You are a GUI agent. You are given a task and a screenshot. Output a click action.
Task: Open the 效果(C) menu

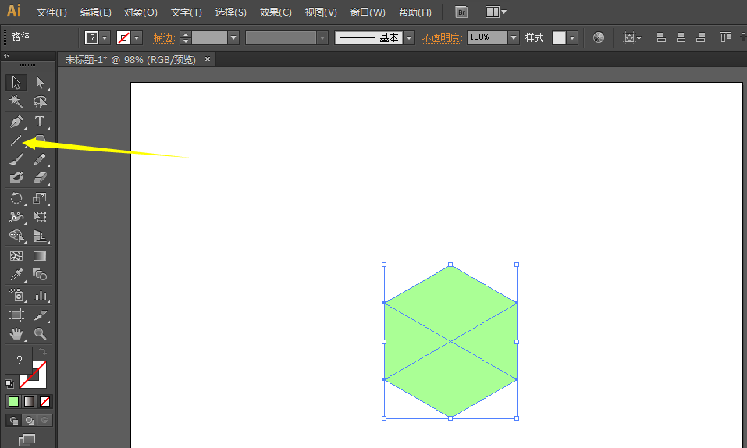(x=276, y=12)
